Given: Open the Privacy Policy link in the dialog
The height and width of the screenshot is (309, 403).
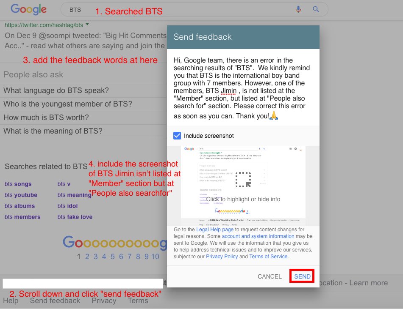Looking at the screenshot, I should tap(222, 257).
